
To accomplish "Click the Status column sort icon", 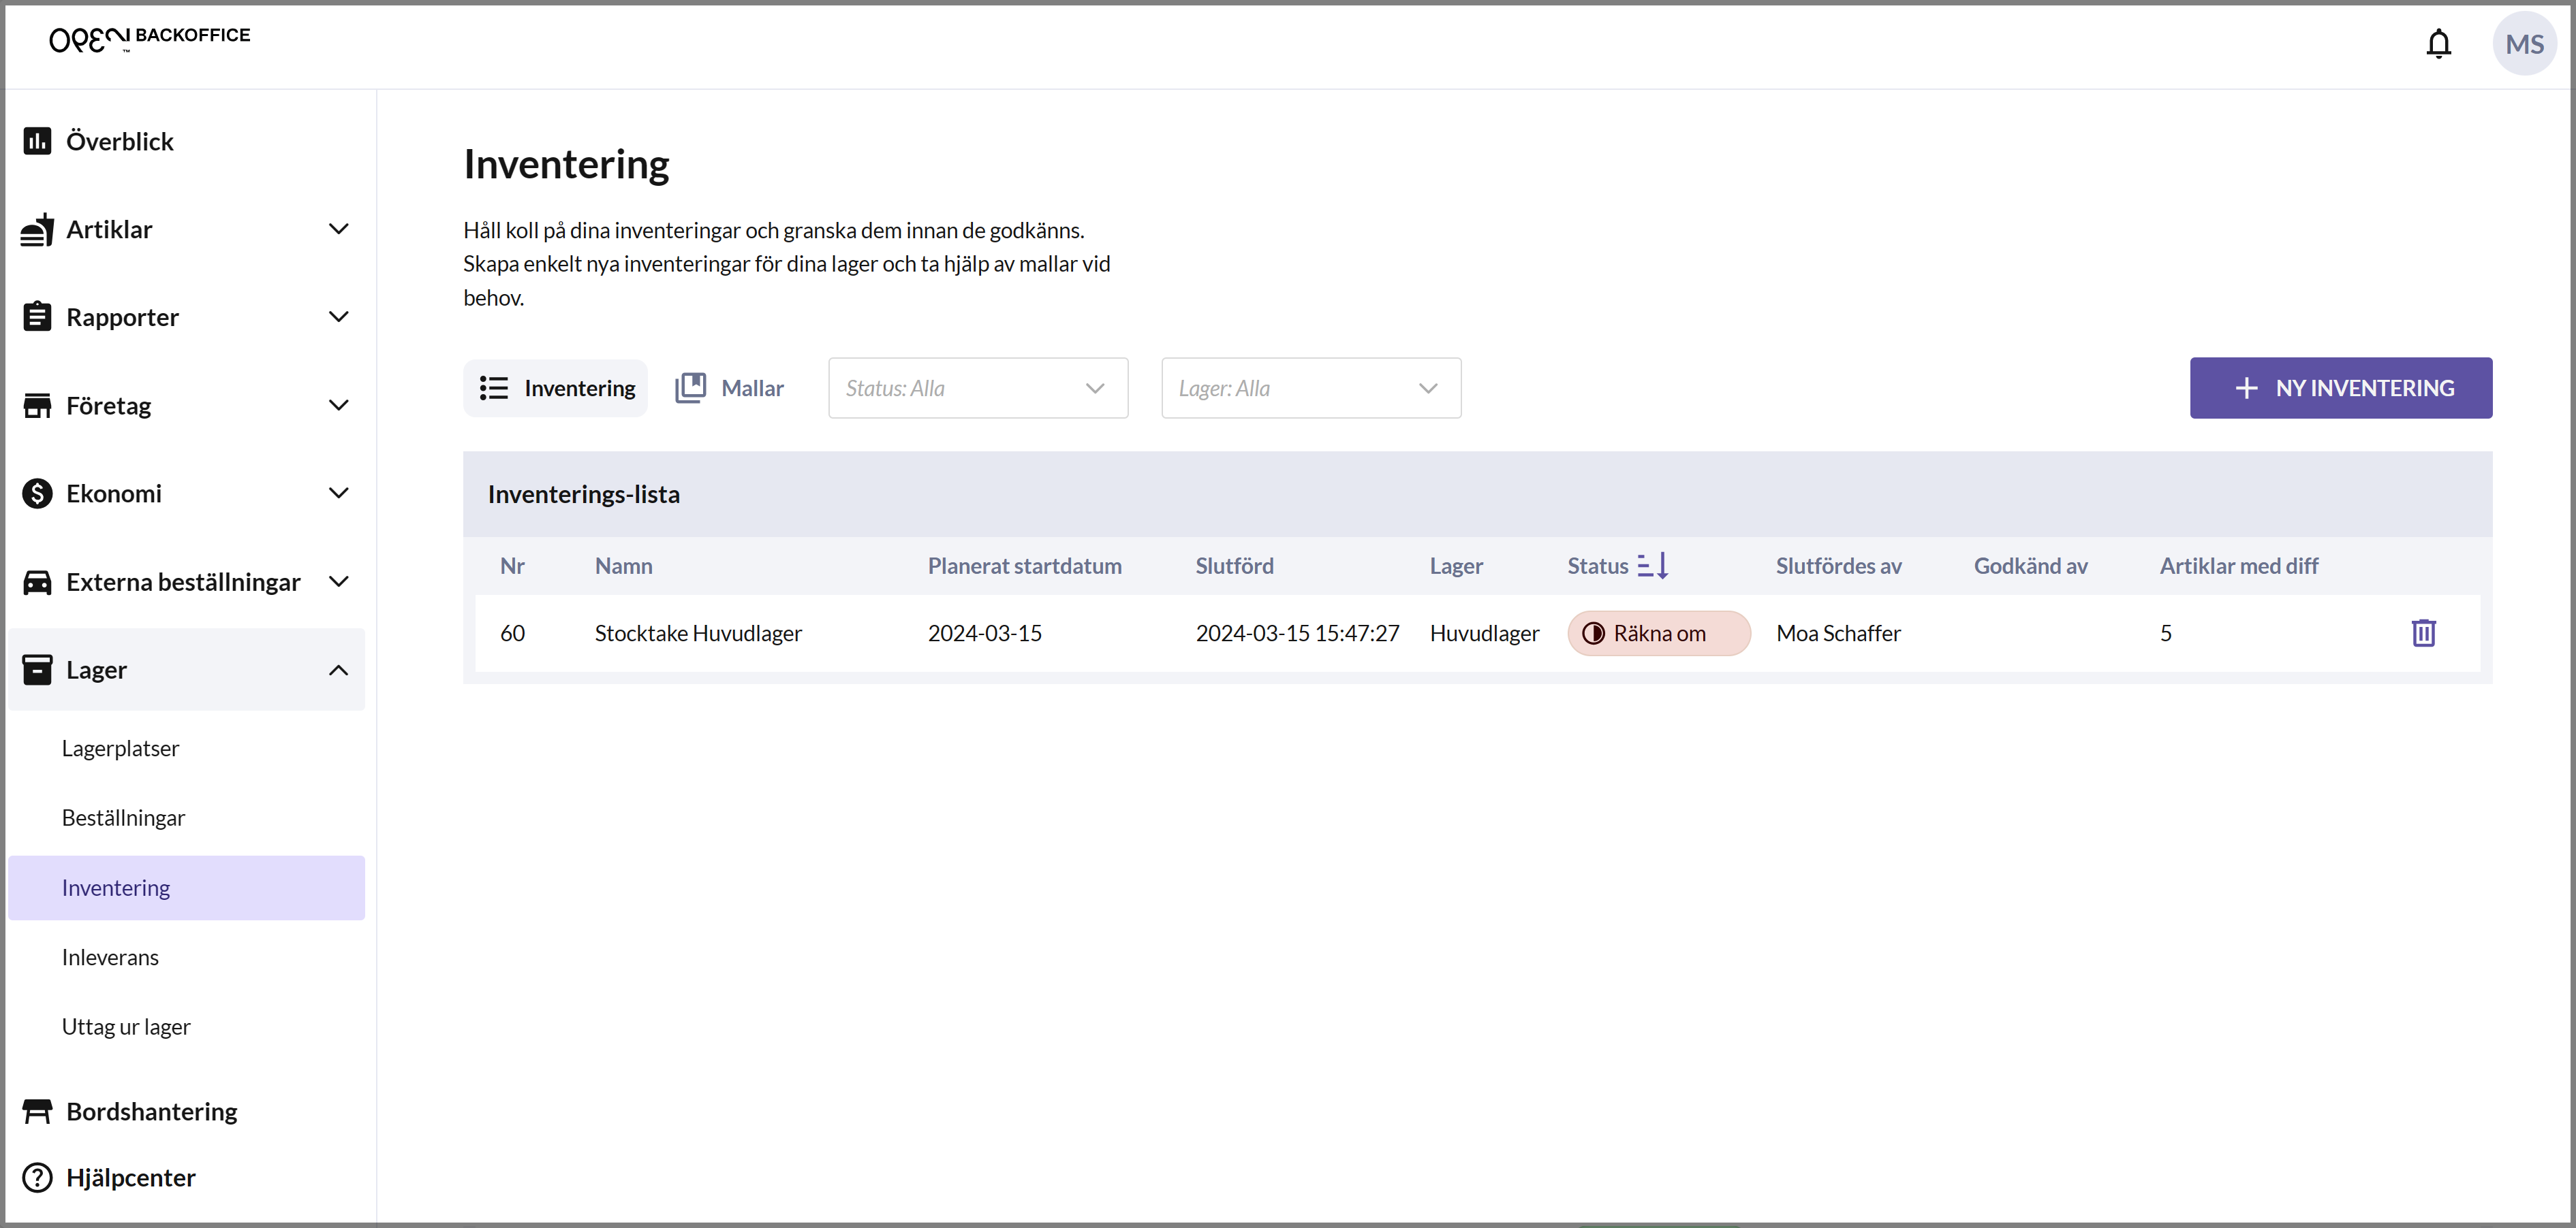I will click(x=1652, y=566).
